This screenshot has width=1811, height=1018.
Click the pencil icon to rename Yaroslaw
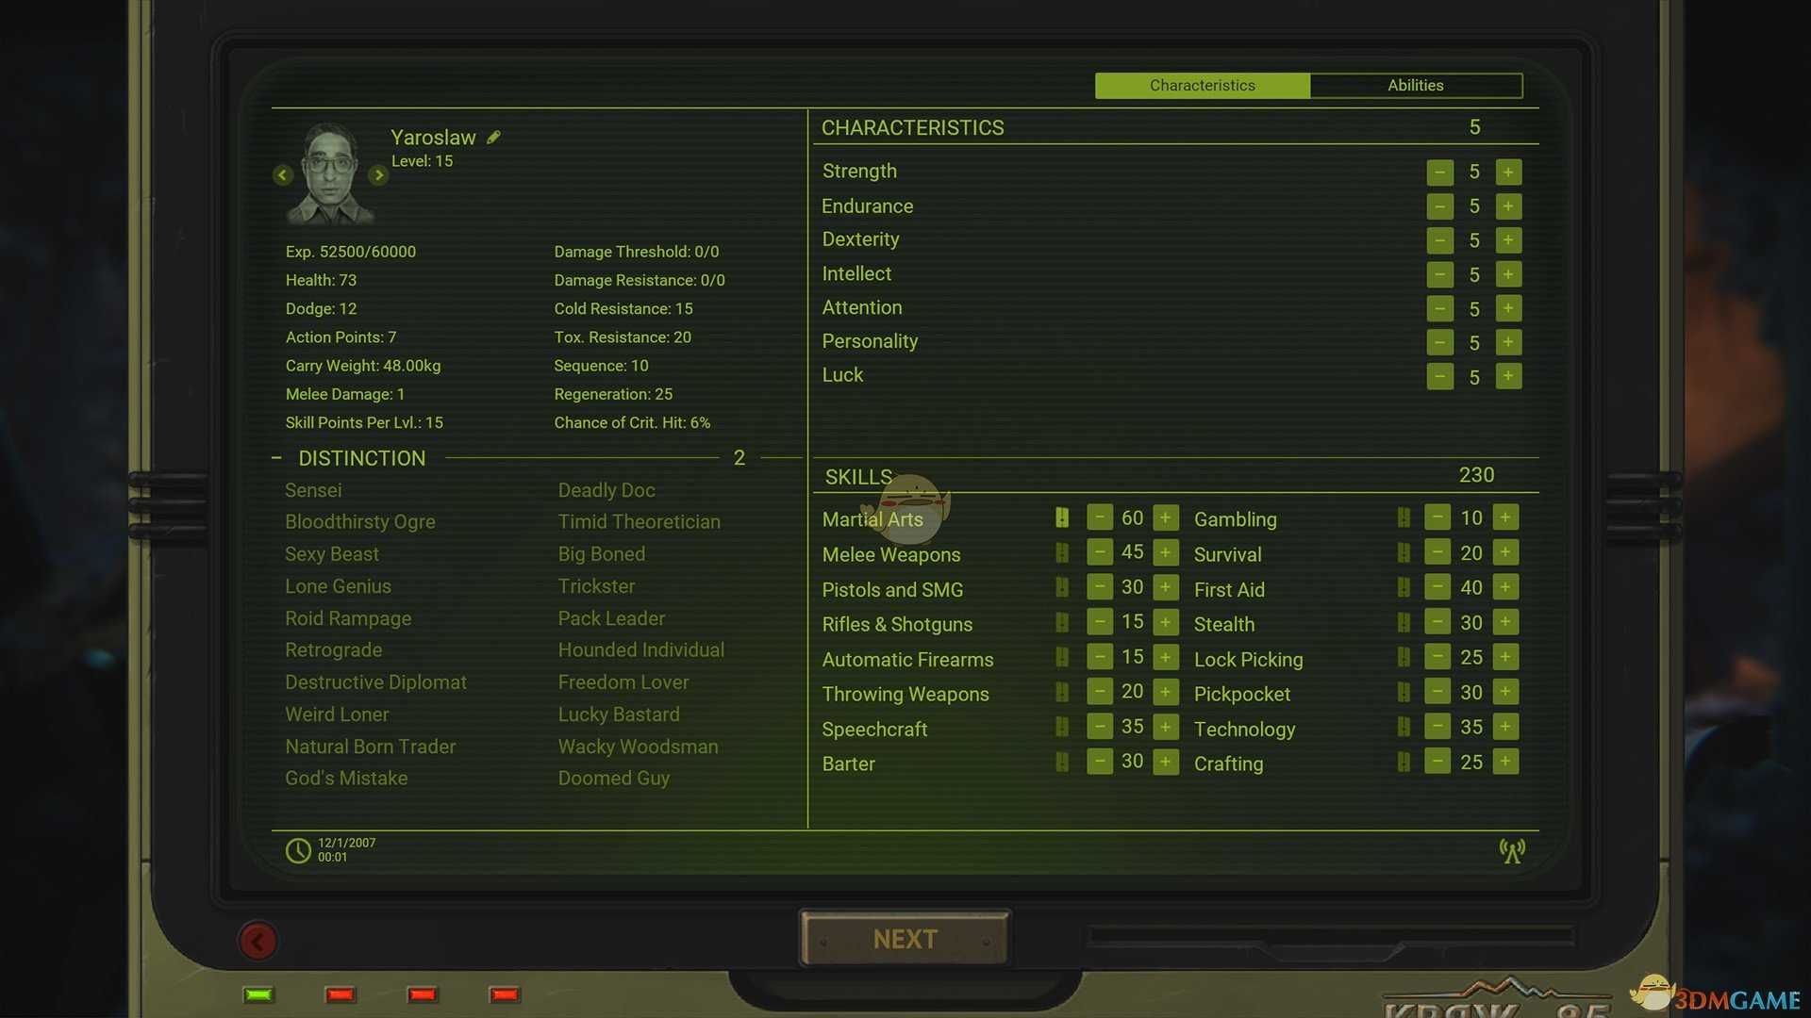493,138
